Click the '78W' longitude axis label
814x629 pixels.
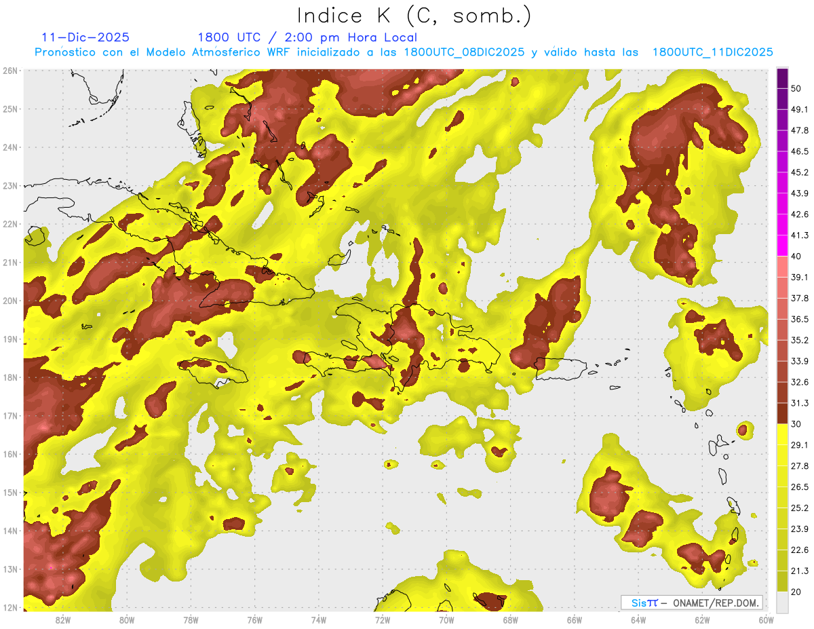click(x=191, y=620)
